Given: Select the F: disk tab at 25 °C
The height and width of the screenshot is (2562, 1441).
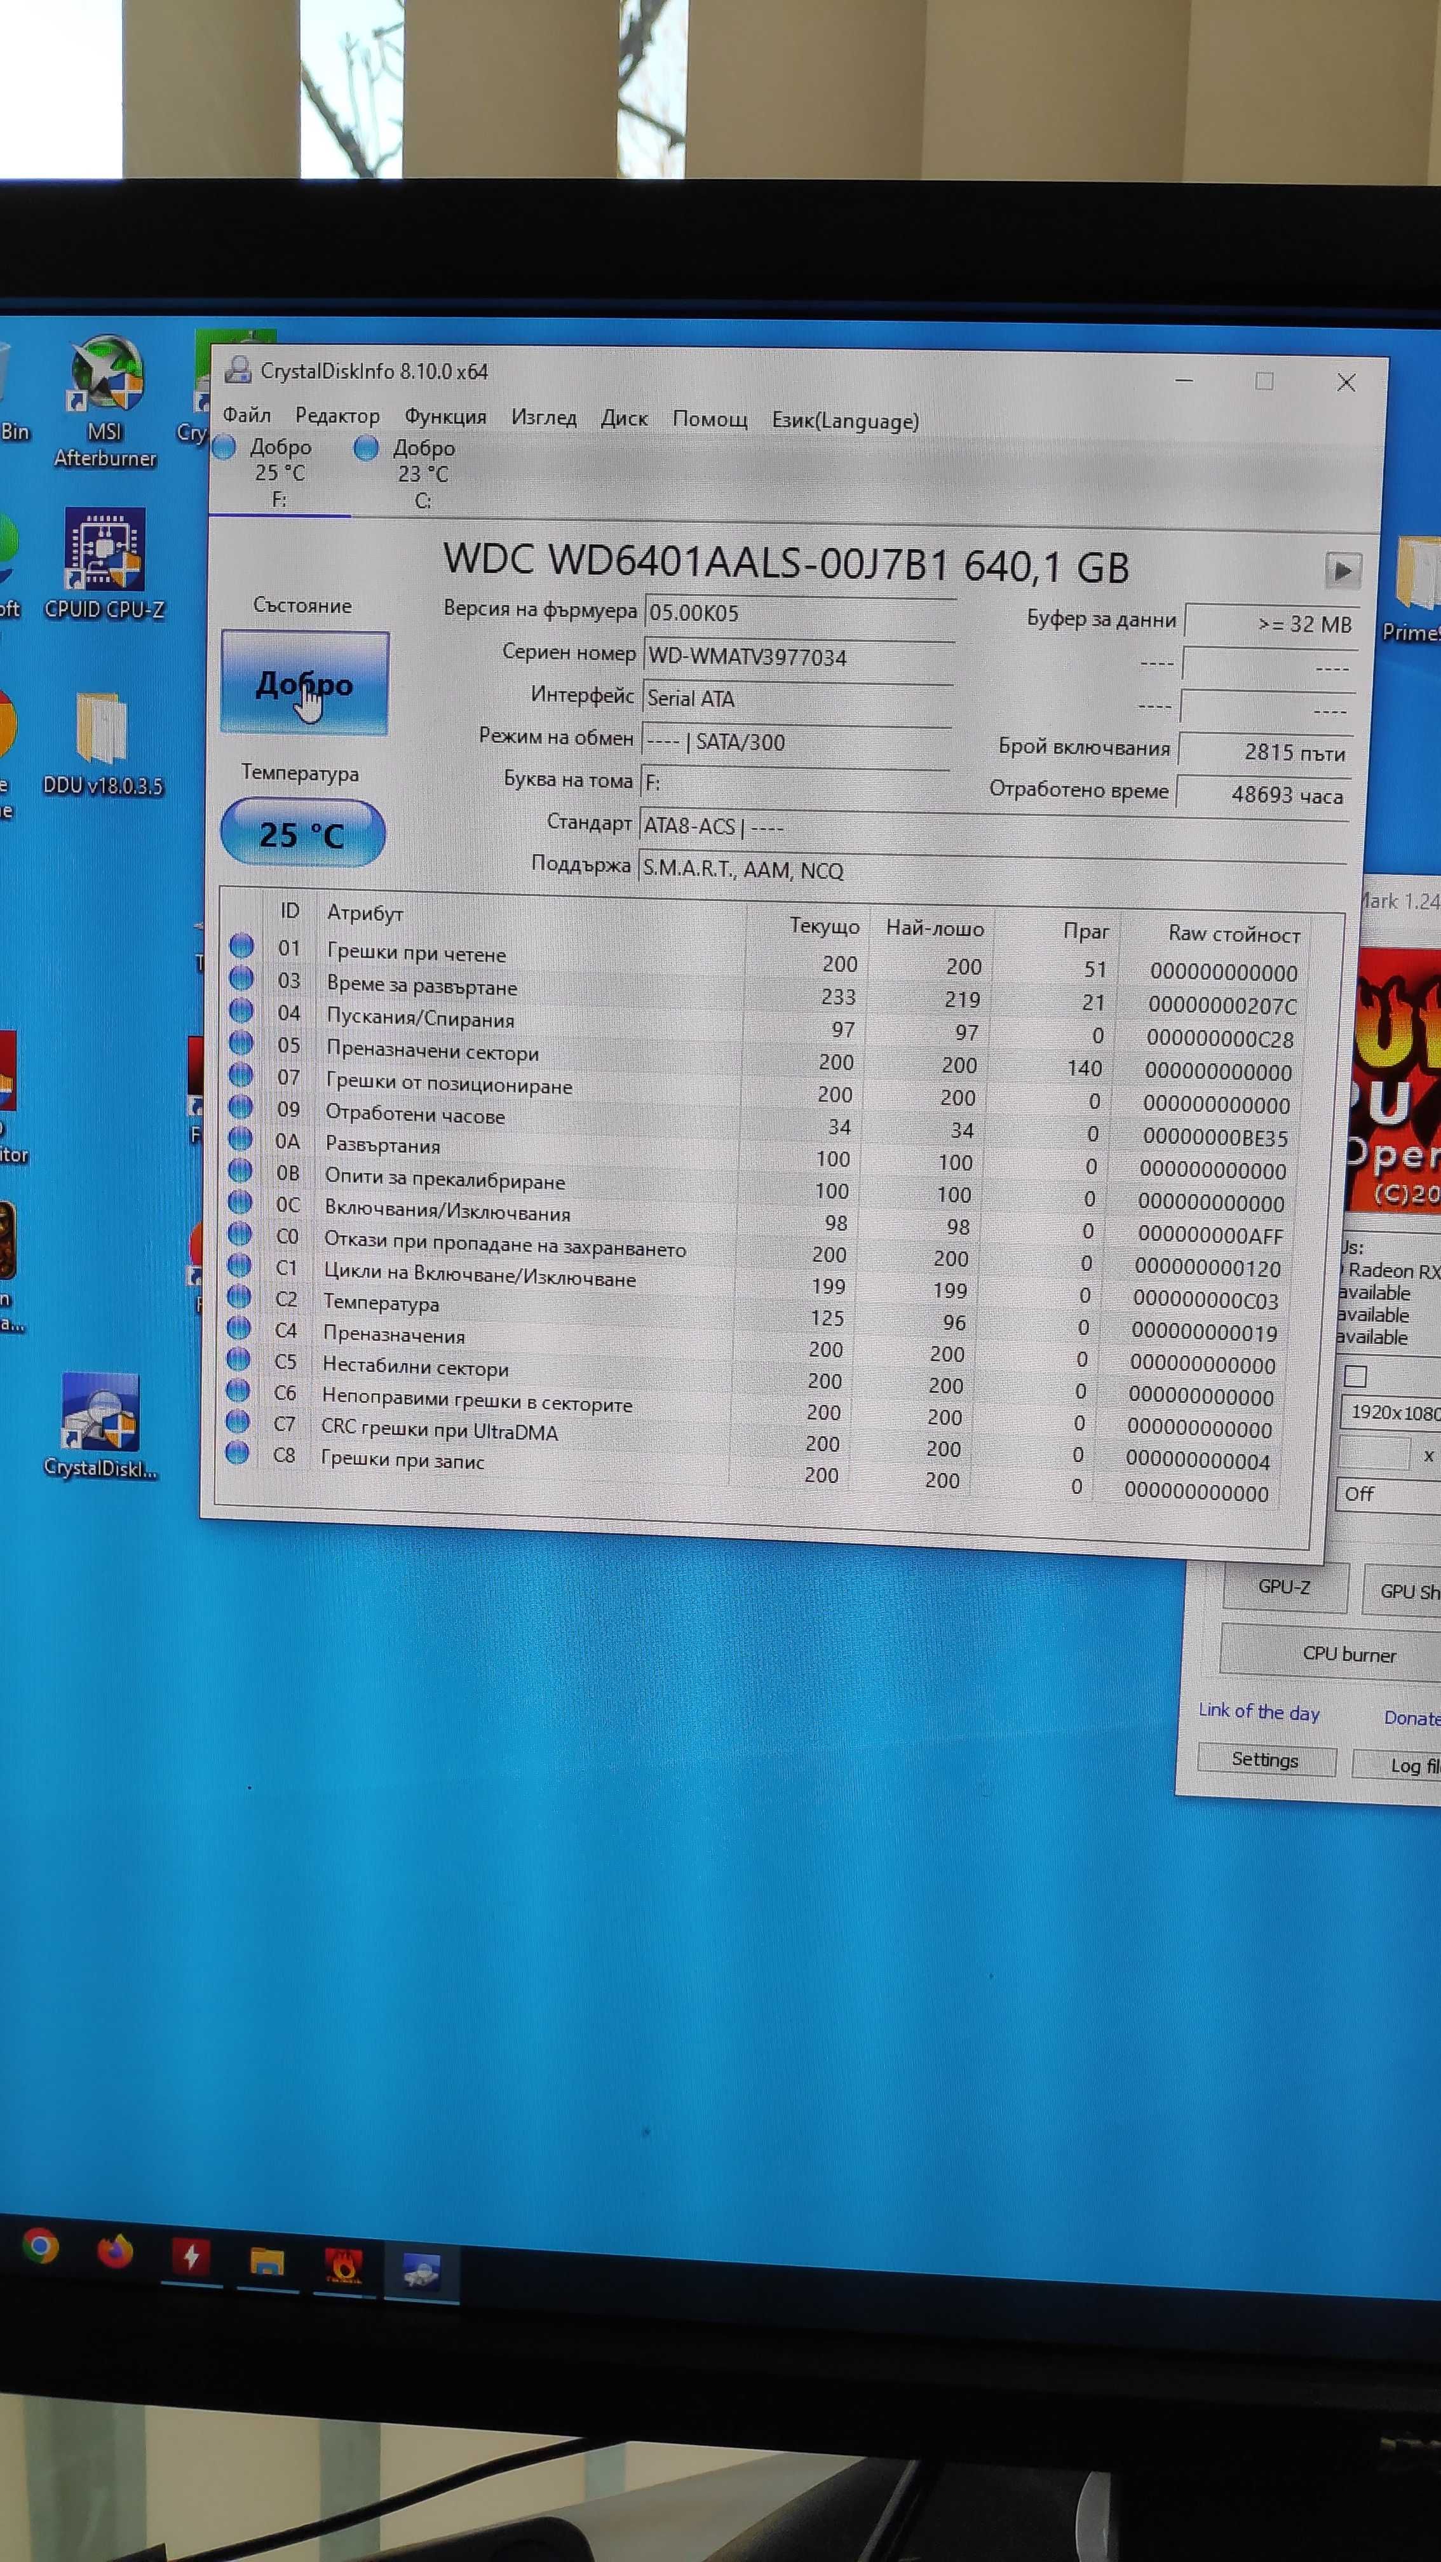Looking at the screenshot, I should pos(278,473).
